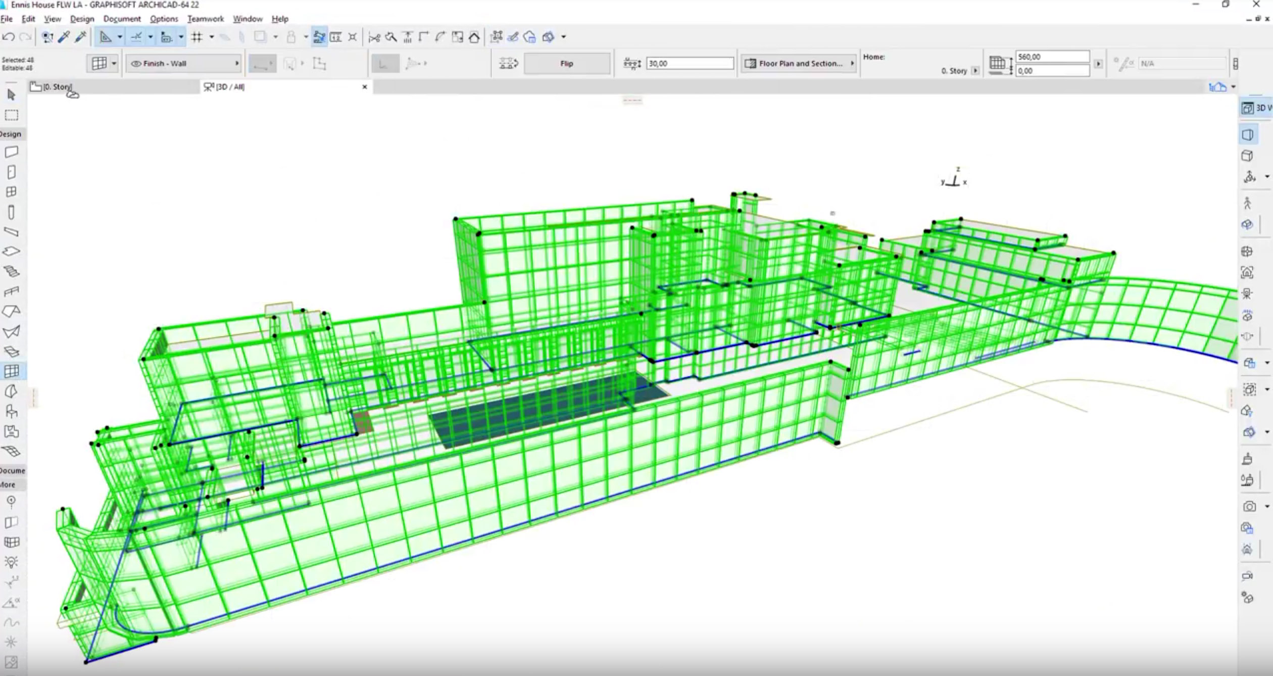Toggle the Suspend Groups button
The width and height of the screenshot is (1273, 676).
click(319, 37)
